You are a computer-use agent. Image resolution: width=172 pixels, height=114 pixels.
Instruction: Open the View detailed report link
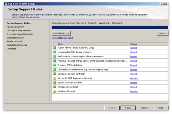click(62, 38)
